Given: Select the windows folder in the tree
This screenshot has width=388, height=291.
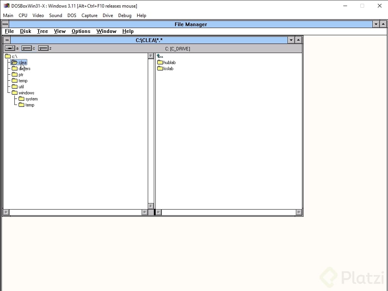Looking at the screenshot, I should pos(23,93).
